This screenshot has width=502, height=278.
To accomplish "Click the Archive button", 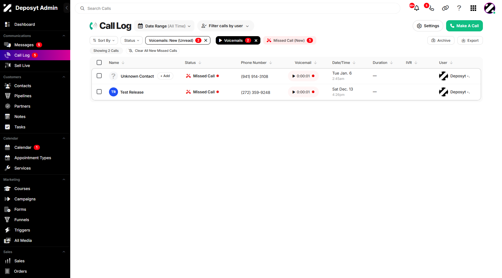I will point(441,40).
